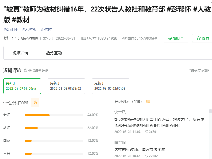Switch to the 视频详情 tab
Viewport: 212px width, 159px height.
tap(20, 53)
